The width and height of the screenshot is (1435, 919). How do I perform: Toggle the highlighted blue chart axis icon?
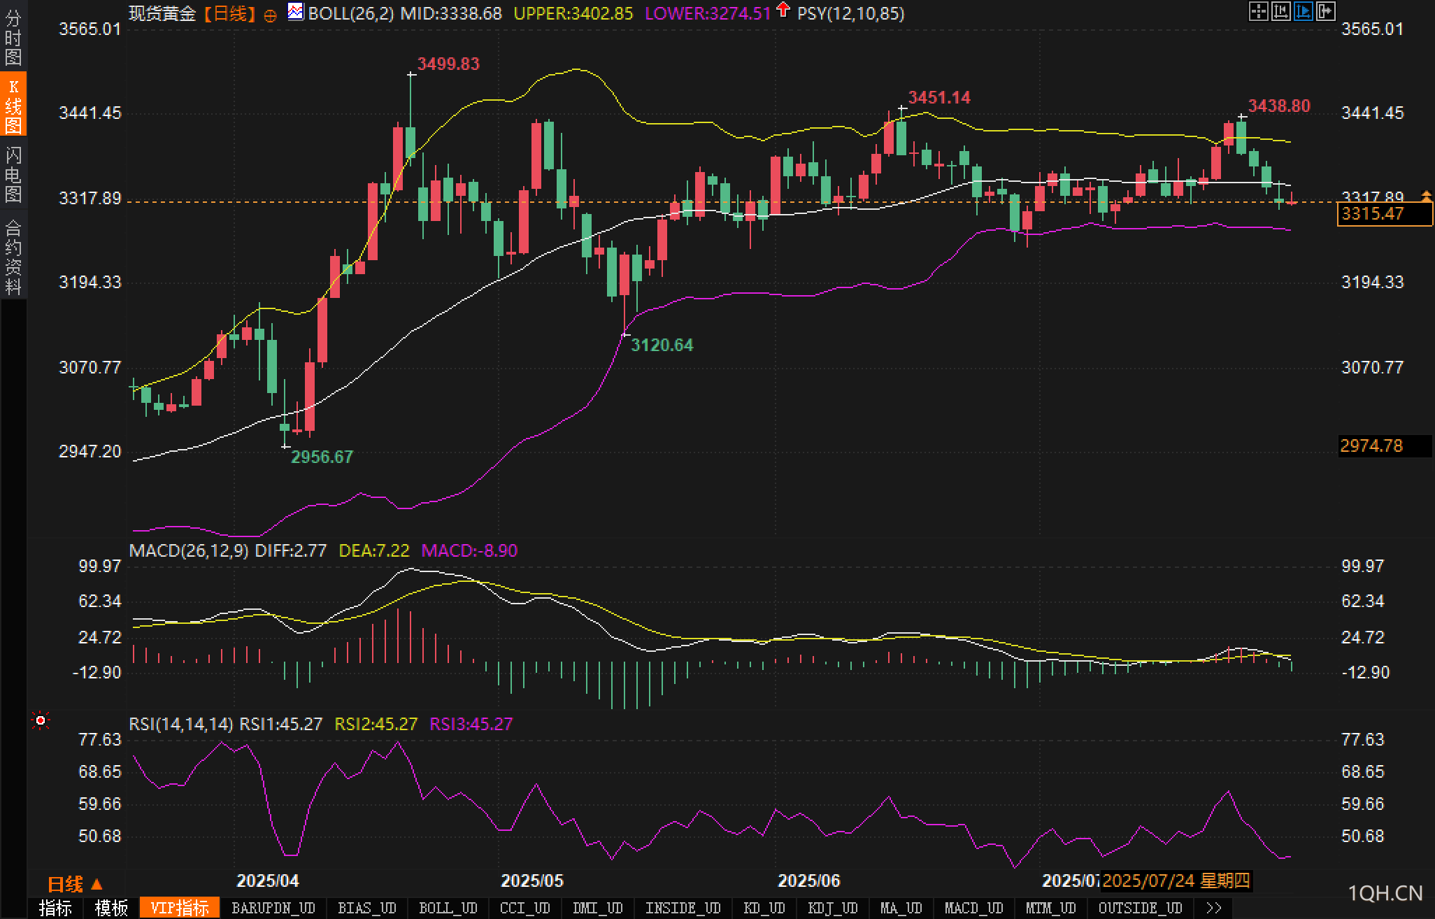click(1303, 11)
